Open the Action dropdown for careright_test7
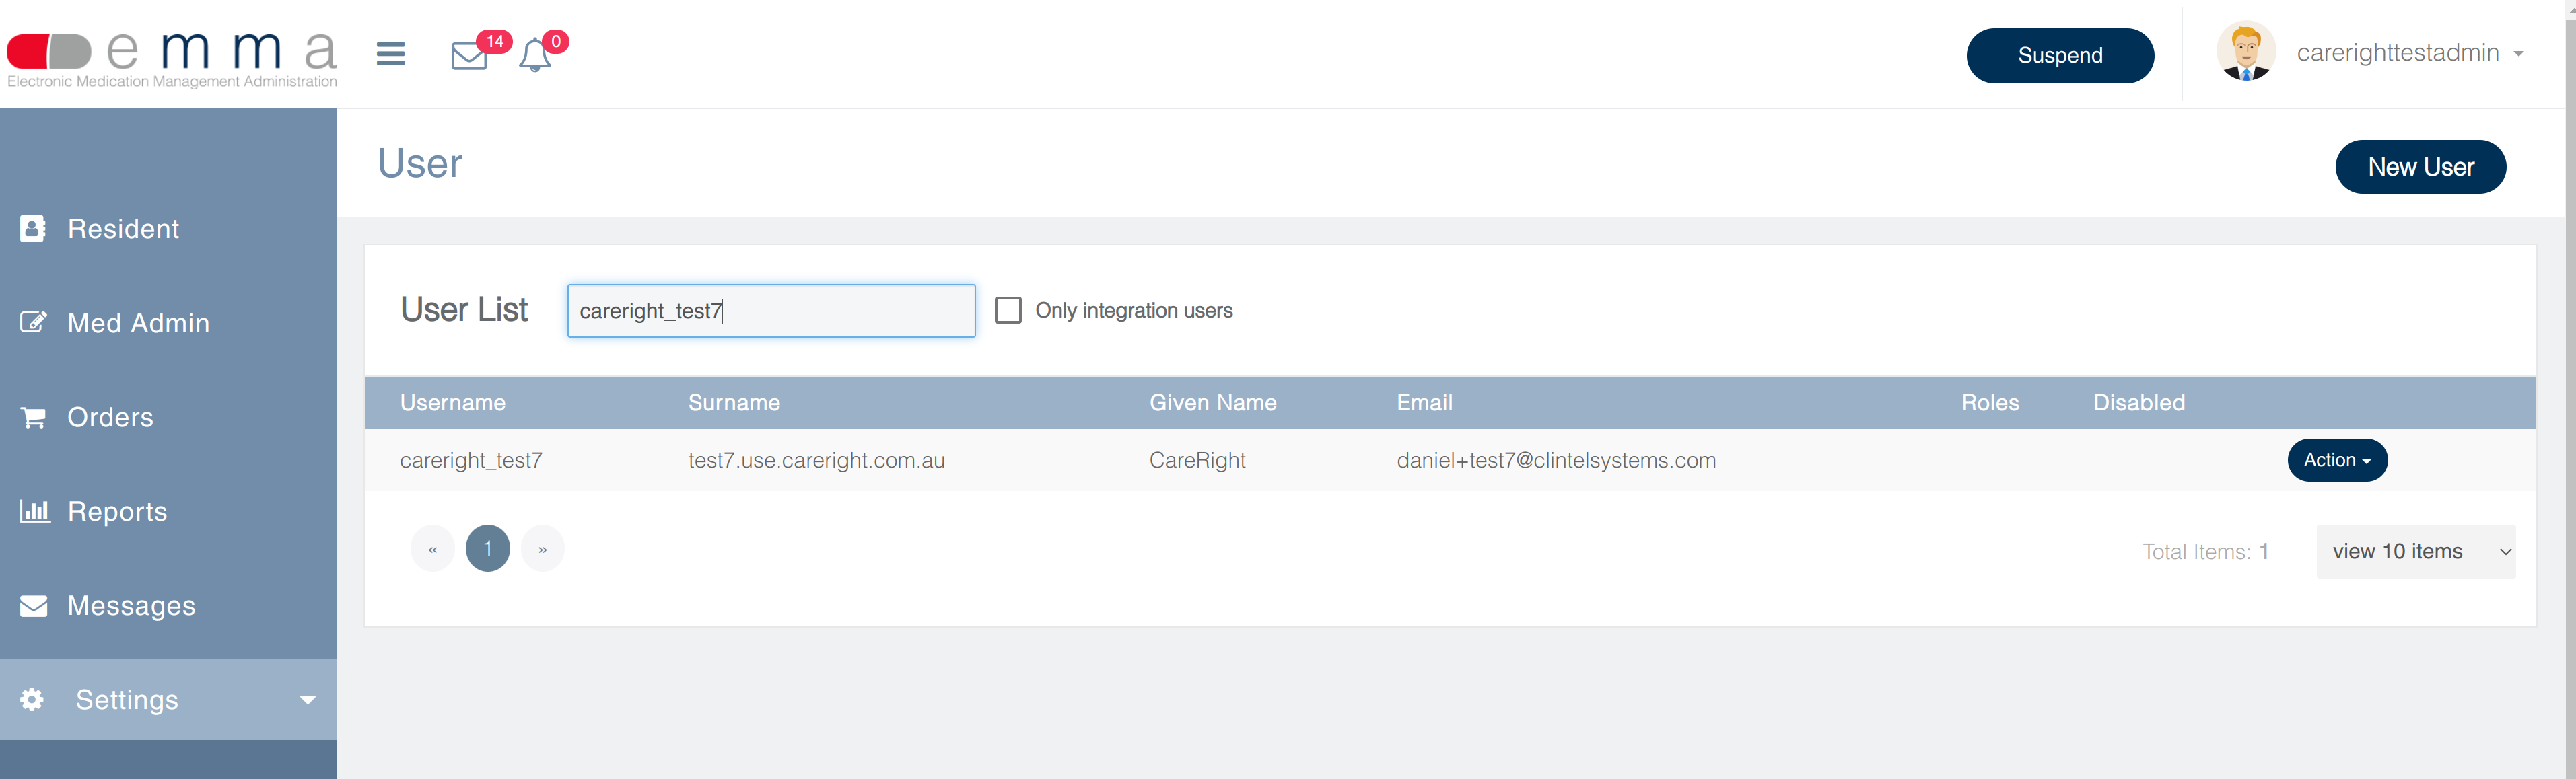 pos(2336,460)
